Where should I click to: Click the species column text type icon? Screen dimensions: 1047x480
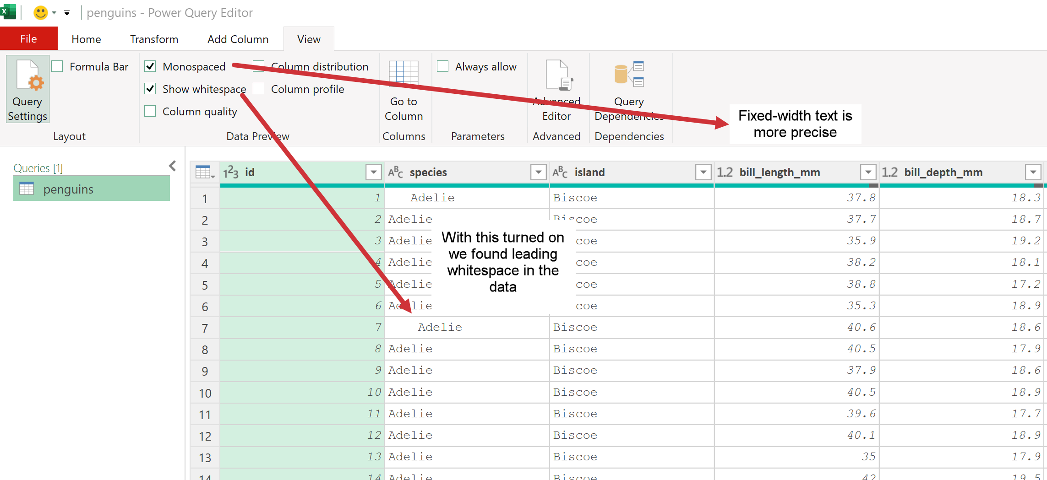[396, 173]
